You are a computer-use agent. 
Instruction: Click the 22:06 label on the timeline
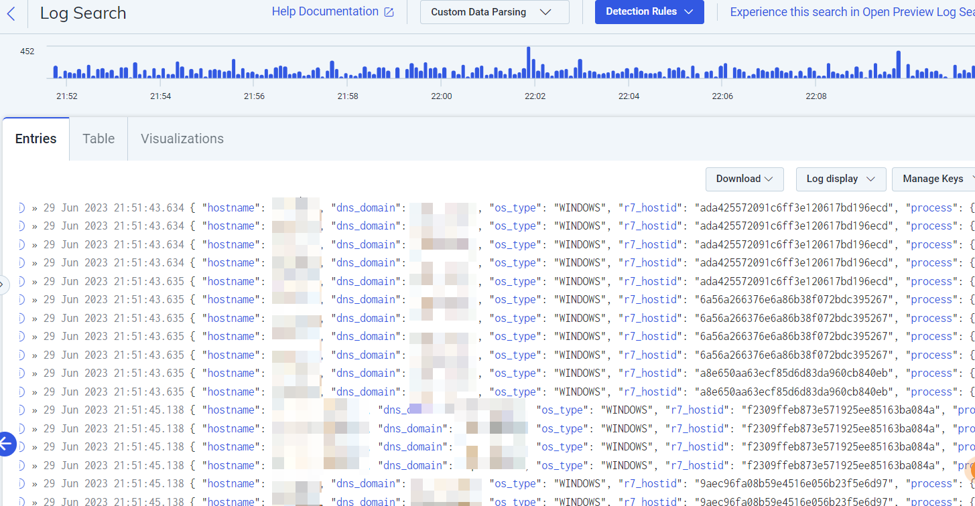click(x=722, y=96)
